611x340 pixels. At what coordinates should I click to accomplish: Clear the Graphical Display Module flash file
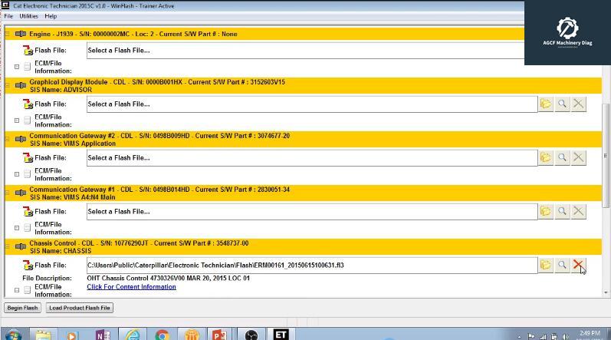[x=579, y=104]
